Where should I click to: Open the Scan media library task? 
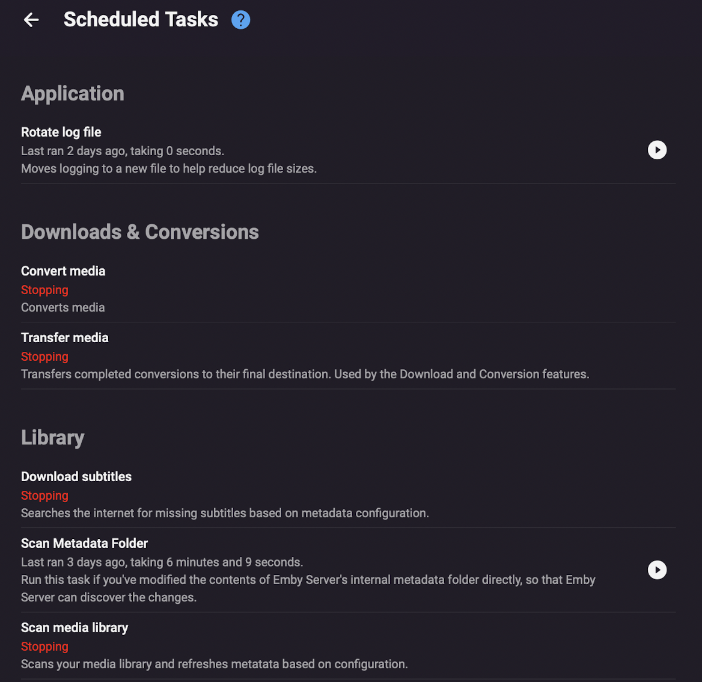(x=74, y=627)
